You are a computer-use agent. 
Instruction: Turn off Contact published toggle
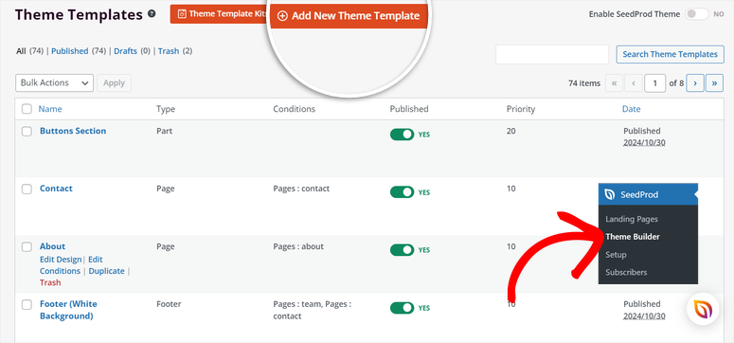point(403,192)
